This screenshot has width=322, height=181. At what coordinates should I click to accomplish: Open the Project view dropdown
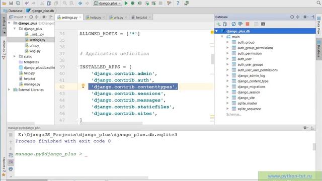(x=18, y=17)
